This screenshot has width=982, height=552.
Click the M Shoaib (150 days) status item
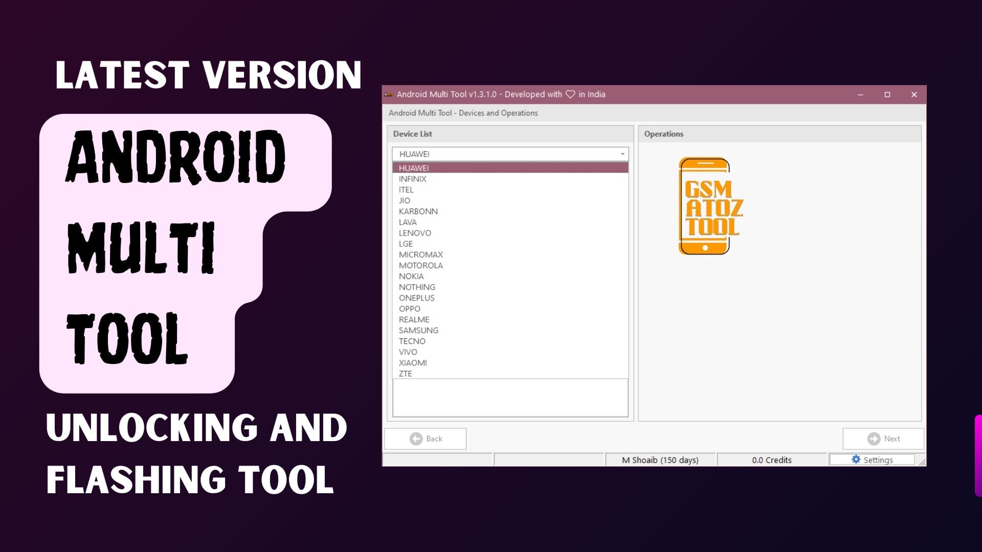click(x=660, y=459)
